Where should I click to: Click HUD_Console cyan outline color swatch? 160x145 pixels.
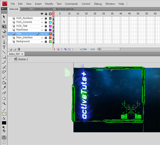50,22
